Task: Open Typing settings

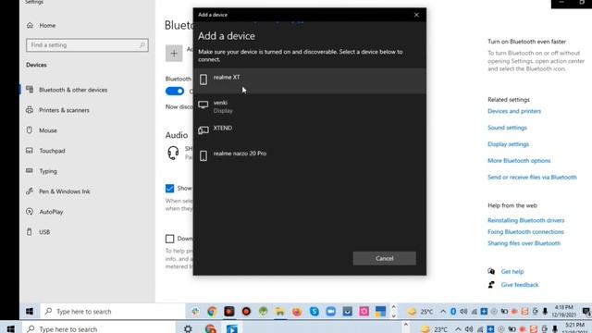Action: [48, 171]
